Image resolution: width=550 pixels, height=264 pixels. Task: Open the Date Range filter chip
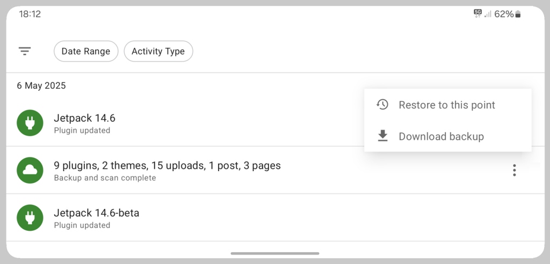tap(86, 51)
